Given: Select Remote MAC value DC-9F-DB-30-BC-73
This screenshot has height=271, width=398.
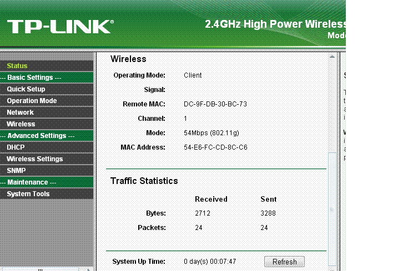Looking at the screenshot, I should pyautogui.click(x=215, y=104).
